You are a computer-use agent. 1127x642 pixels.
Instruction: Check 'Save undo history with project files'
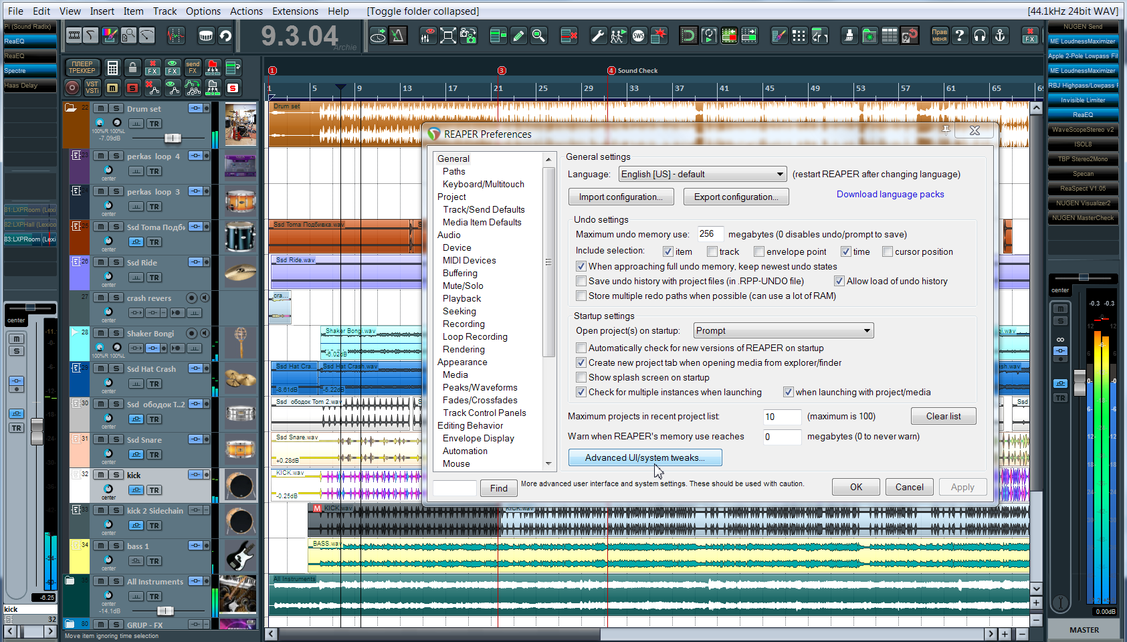581,281
